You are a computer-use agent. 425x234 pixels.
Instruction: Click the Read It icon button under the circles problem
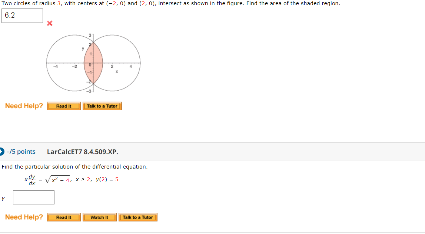tap(64, 106)
